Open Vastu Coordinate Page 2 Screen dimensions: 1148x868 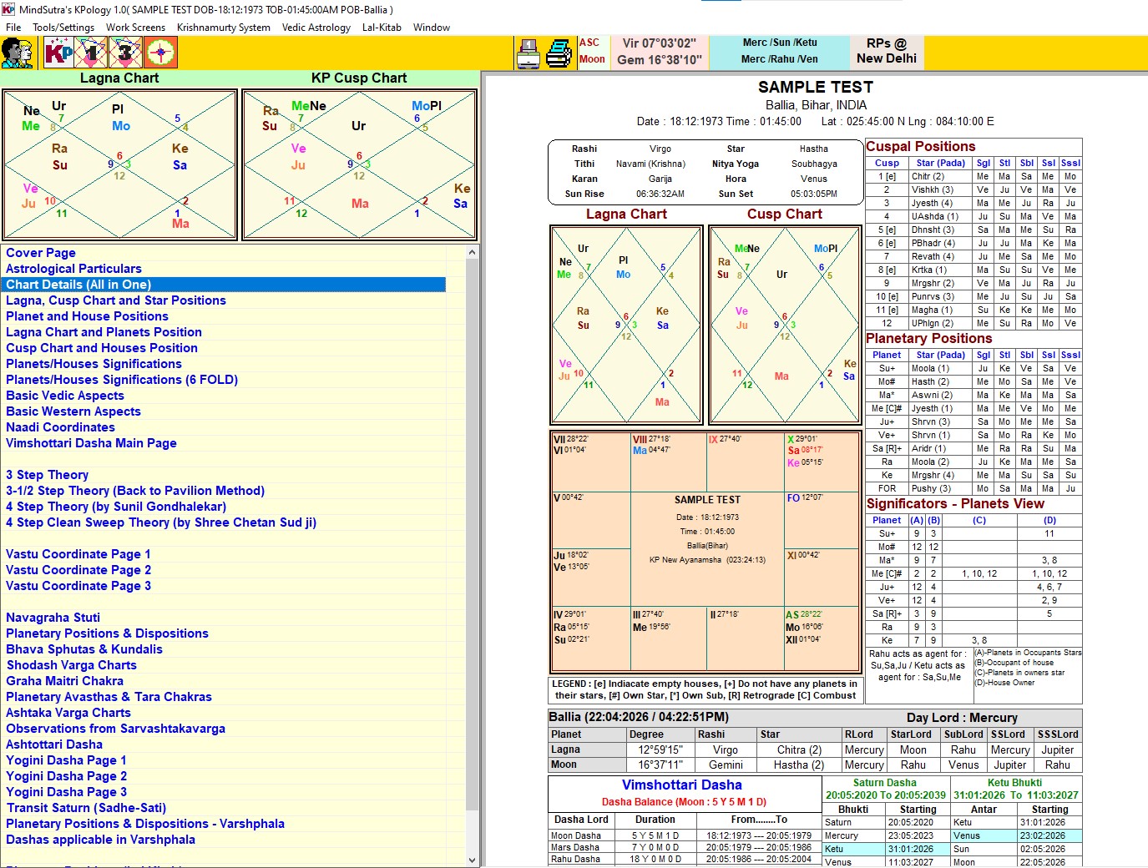[x=78, y=570]
